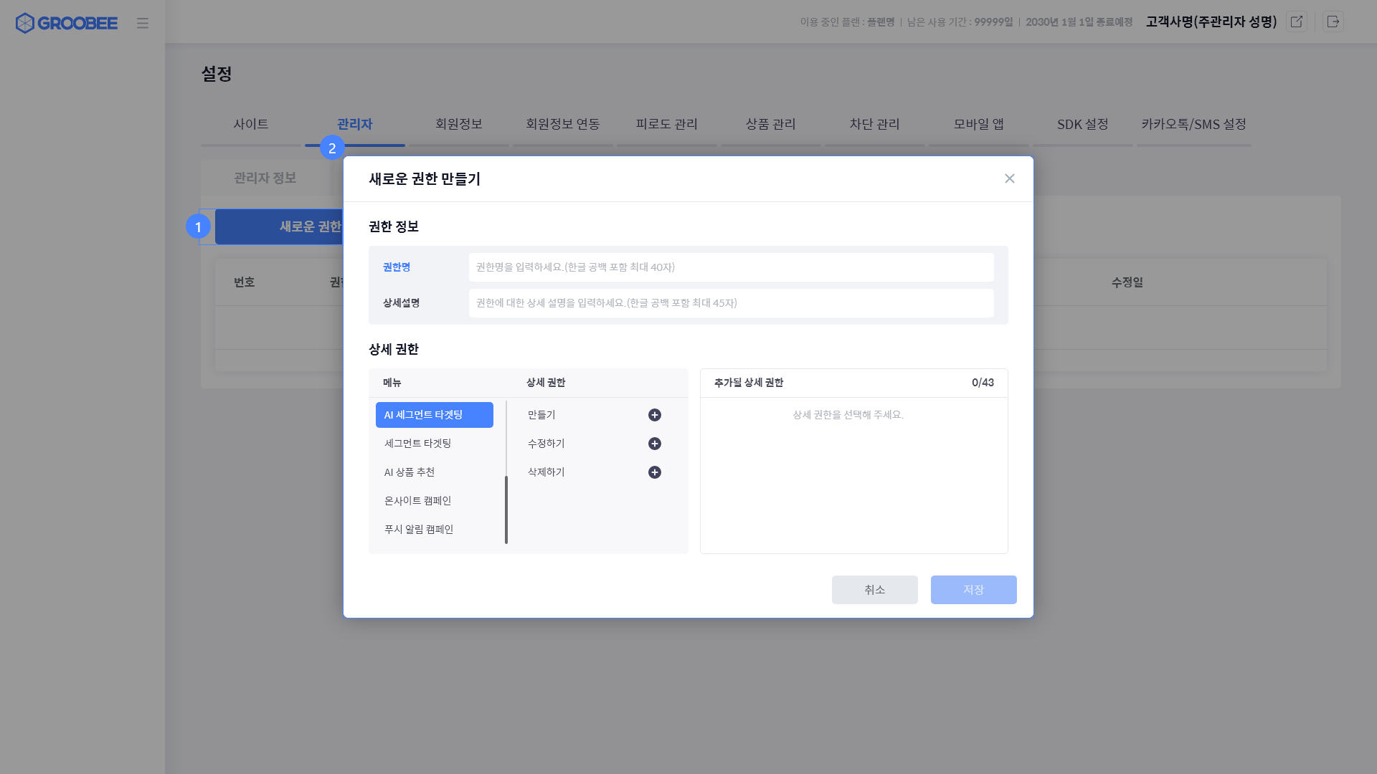This screenshot has height=774, width=1377.
Task: Click the plus icon next to 만들기
Action: point(654,415)
